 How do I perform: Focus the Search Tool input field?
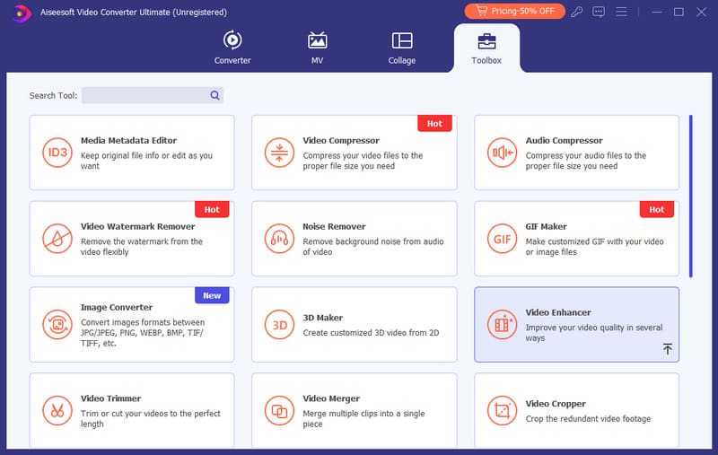(144, 95)
